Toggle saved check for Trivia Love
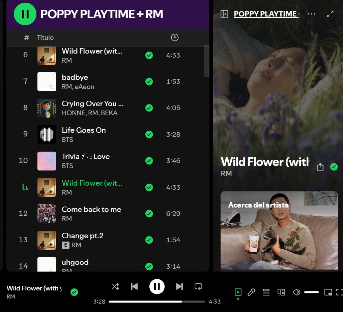Screen dimensions: 343x312 pos(149,161)
